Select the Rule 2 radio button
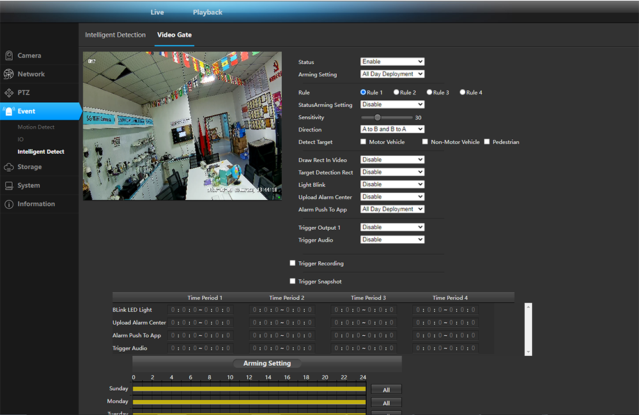639x415 pixels. tap(397, 93)
